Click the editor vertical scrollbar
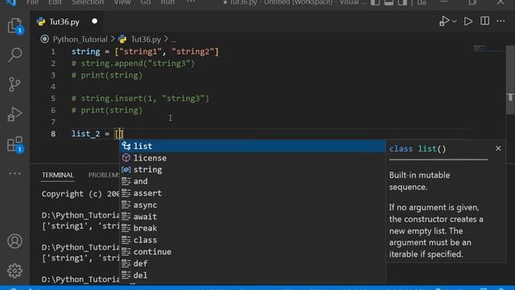 (x=510, y=80)
